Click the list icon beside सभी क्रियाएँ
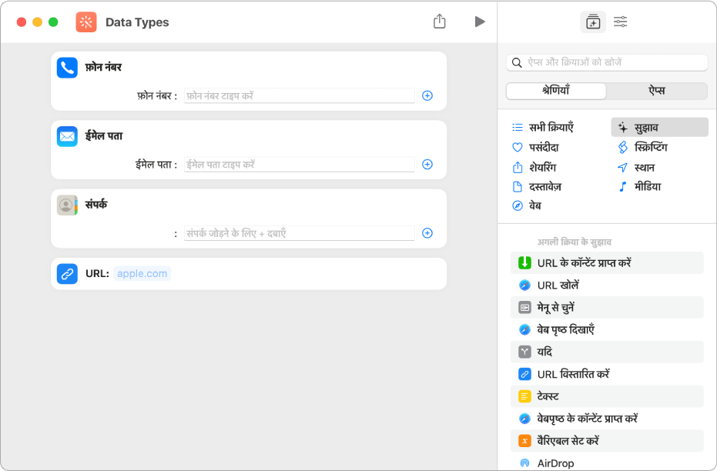This screenshot has width=717, height=471. point(518,128)
